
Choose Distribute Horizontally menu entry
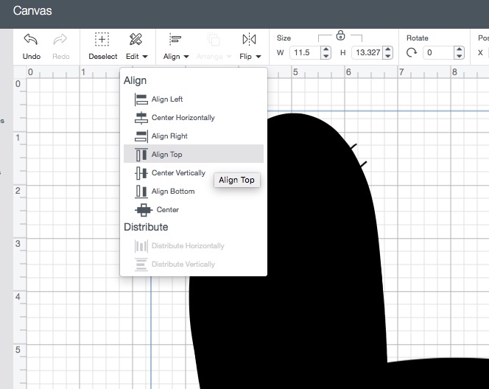194,246
